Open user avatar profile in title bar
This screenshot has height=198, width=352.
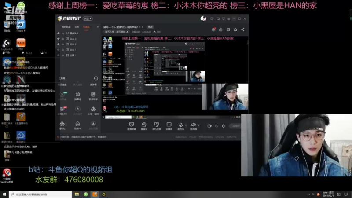click(203, 18)
